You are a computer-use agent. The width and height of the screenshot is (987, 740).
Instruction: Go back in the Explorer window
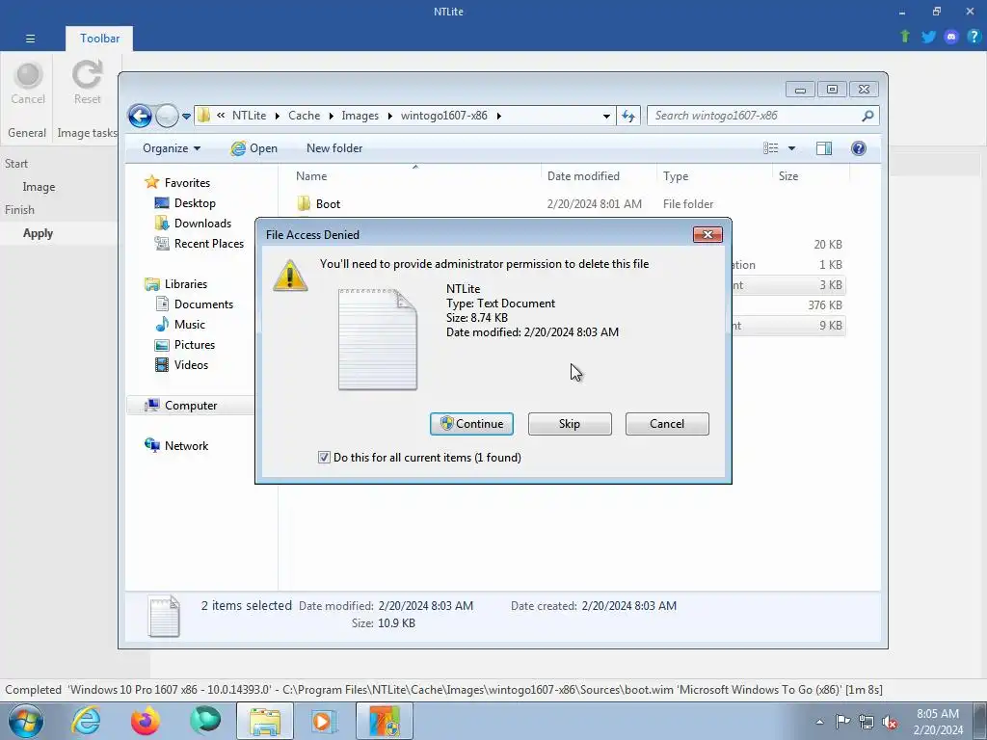(x=140, y=116)
